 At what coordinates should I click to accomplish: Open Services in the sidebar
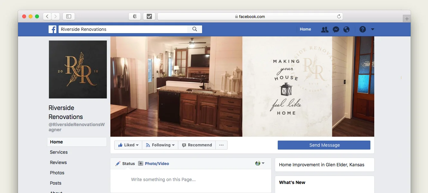59,152
